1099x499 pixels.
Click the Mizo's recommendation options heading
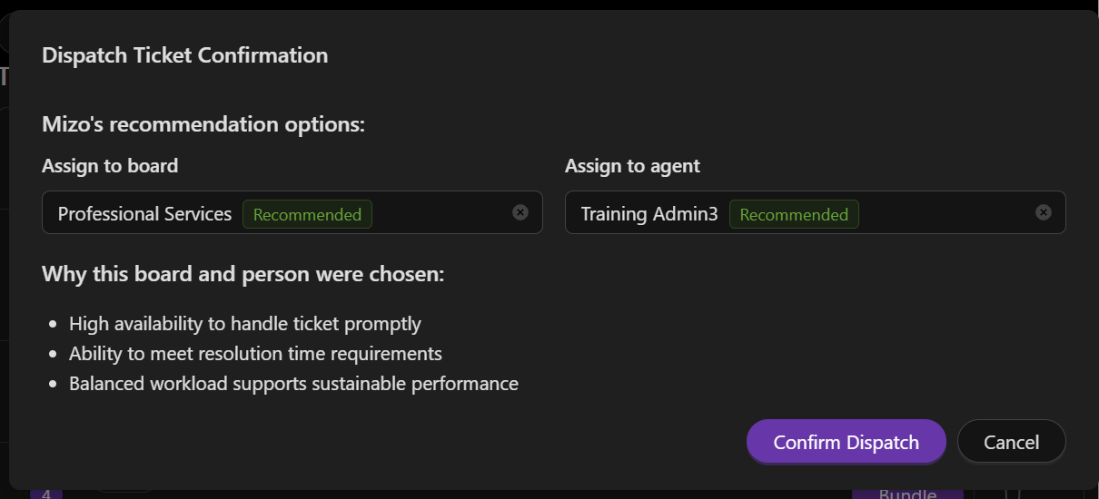(203, 124)
